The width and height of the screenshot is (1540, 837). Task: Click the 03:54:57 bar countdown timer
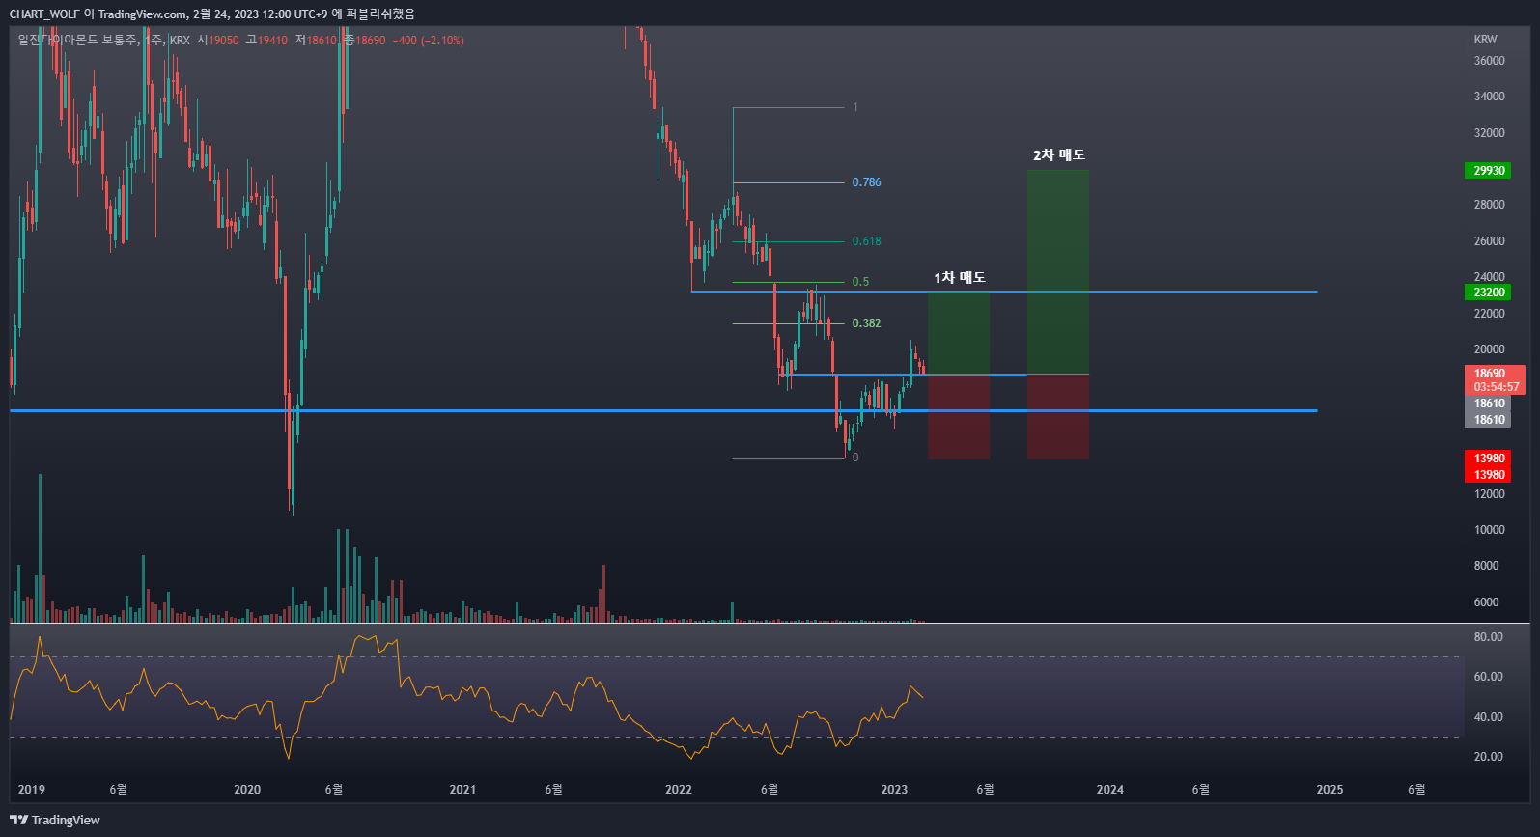pyautogui.click(x=1496, y=387)
